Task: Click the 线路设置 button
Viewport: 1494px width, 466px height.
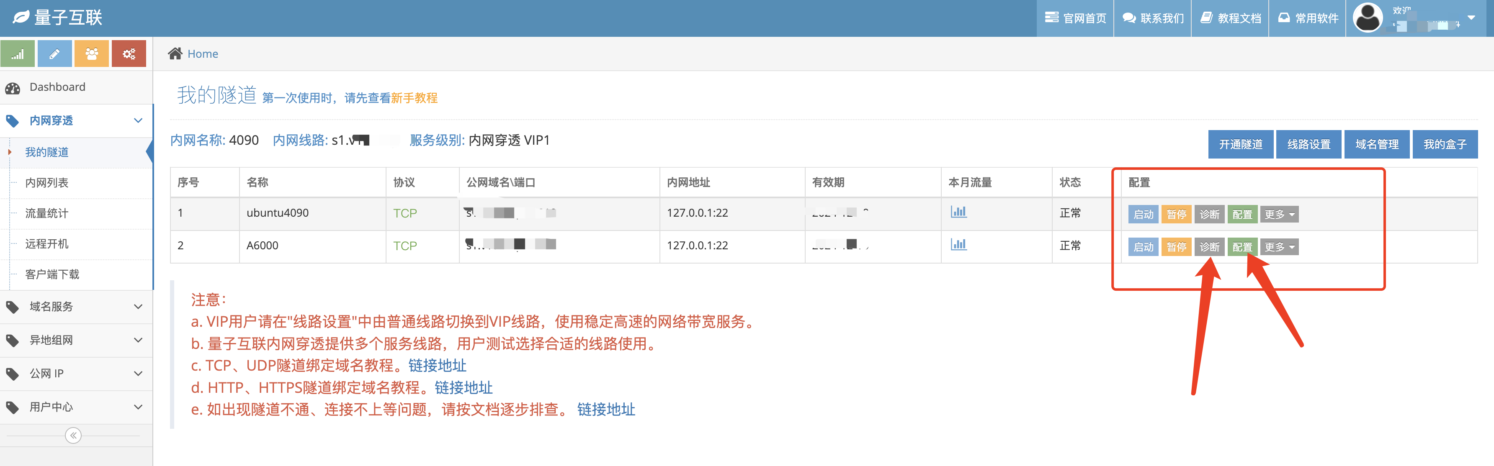Action: [x=1309, y=144]
